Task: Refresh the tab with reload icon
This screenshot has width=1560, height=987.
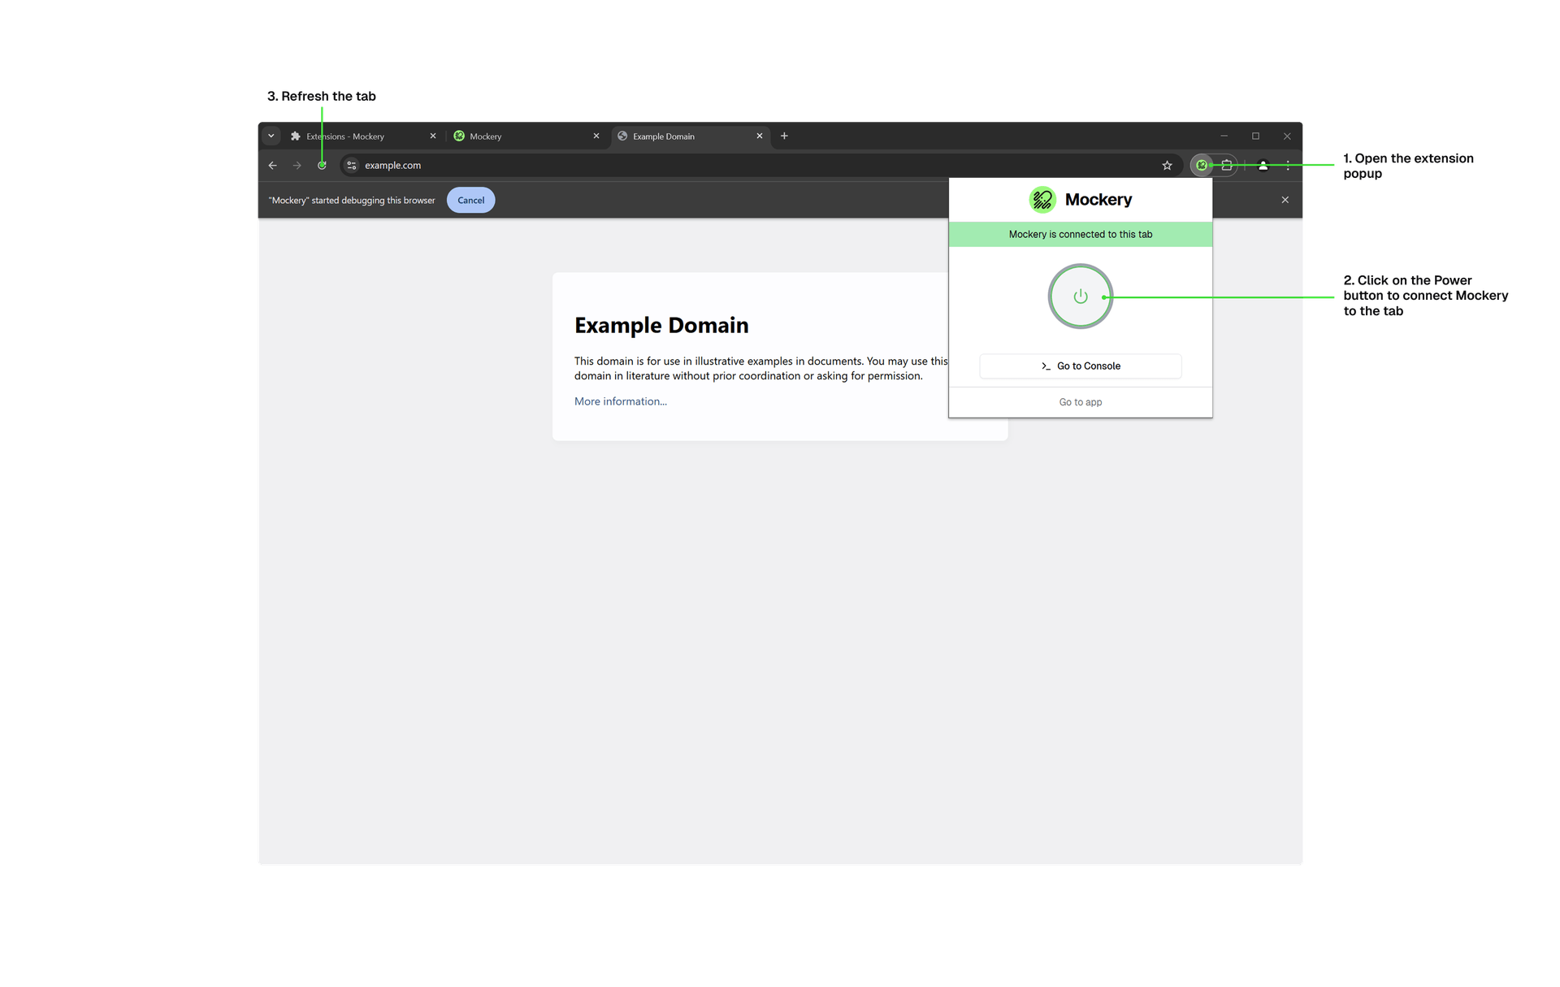Action: pos(323,166)
